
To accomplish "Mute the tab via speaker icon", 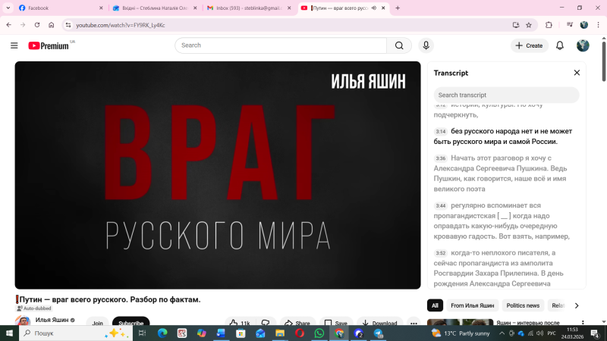I will pos(374,8).
